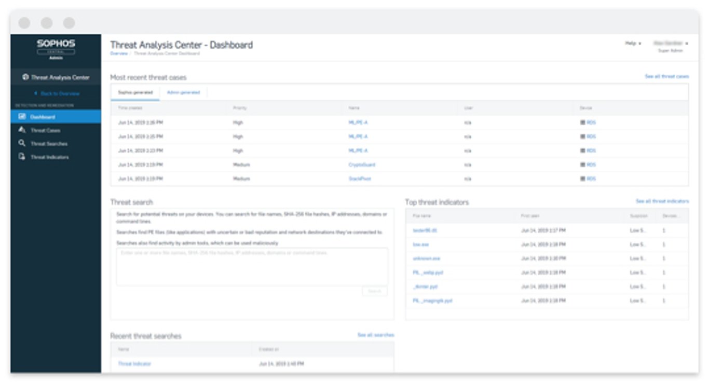Open the StackPivot threat case

coord(360,179)
